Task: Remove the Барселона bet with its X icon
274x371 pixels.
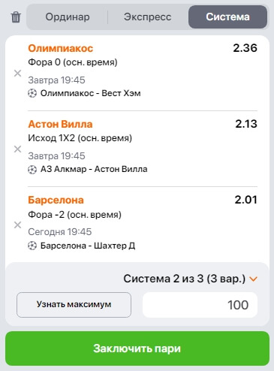Action: 17,225
